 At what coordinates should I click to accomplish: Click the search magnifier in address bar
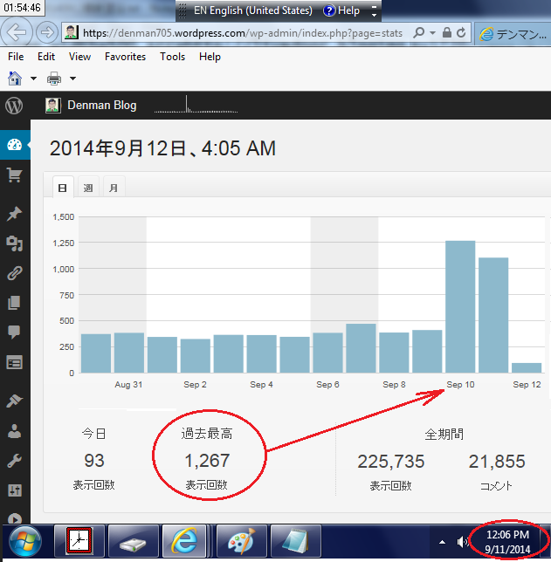point(418,33)
